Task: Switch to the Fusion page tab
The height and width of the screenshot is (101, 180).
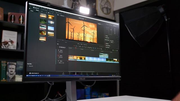Action: [82, 74]
